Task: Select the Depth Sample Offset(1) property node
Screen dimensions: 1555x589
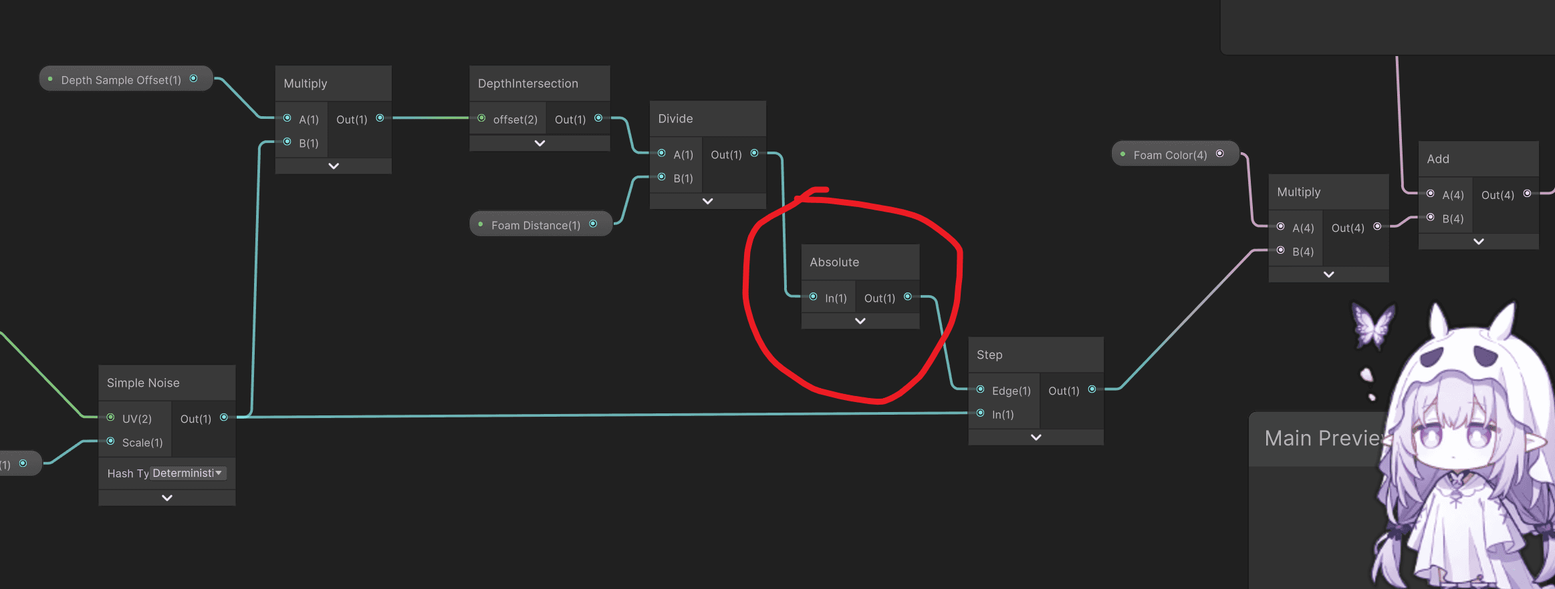Action: point(126,79)
